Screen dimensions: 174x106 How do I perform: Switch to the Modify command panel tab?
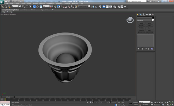click(141, 14)
